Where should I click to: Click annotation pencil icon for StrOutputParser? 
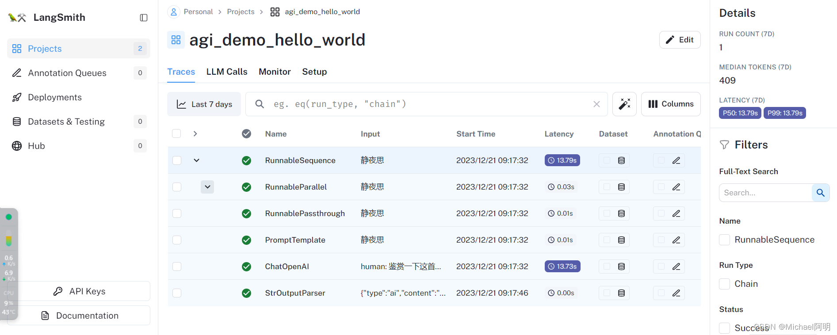tap(676, 293)
